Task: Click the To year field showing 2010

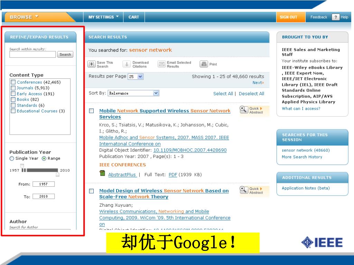Action: pos(44,196)
